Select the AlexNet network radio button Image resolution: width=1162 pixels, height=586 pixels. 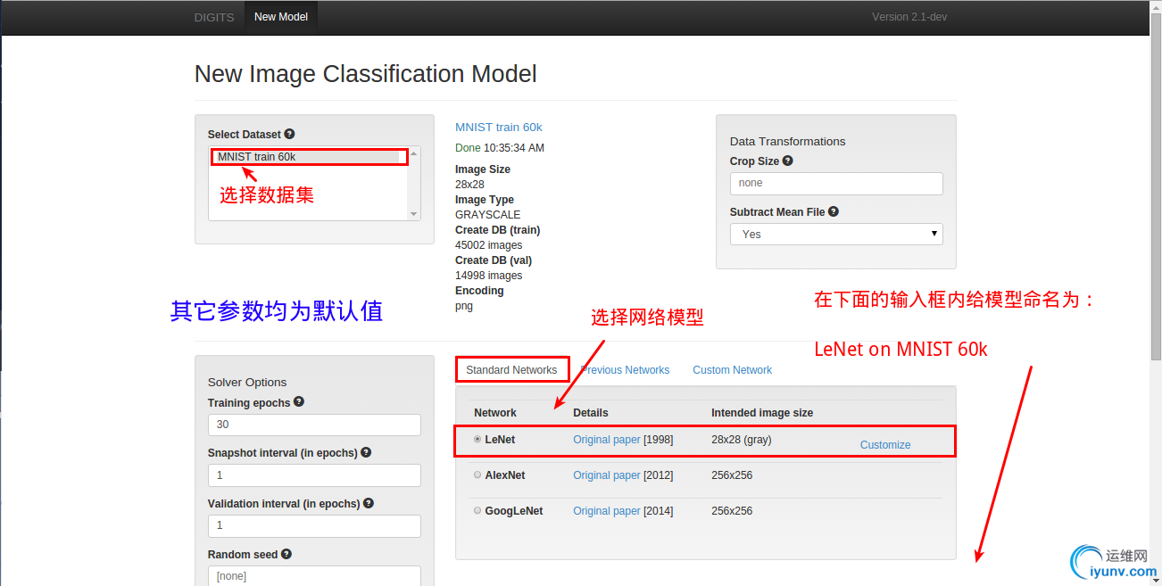[x=477, y=475]
